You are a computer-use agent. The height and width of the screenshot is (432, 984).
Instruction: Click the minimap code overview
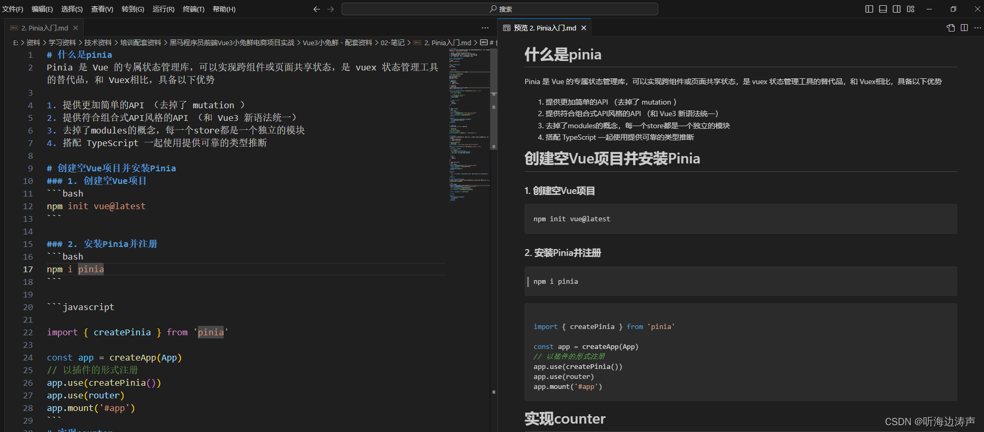click(469, 125)
